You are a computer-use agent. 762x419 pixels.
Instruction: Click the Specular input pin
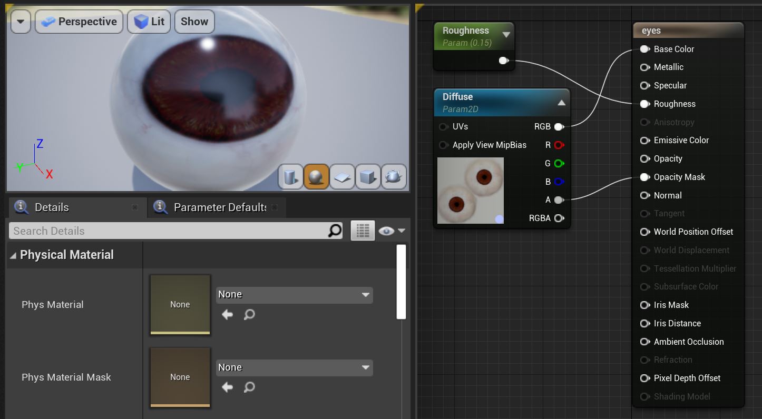(645, 85)
